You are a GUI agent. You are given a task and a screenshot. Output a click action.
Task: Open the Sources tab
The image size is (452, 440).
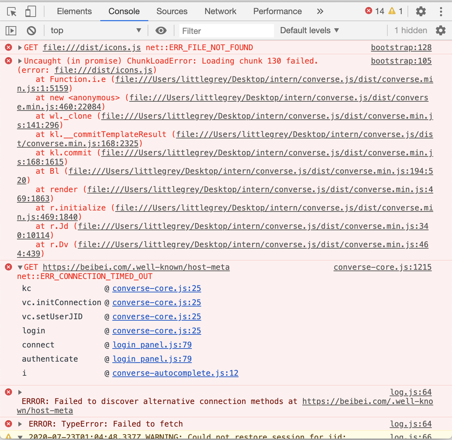point(172,11)
